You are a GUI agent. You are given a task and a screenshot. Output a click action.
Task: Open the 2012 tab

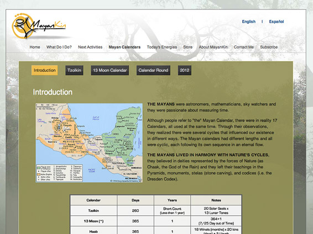pyautogui.click(x=185, y=70)
